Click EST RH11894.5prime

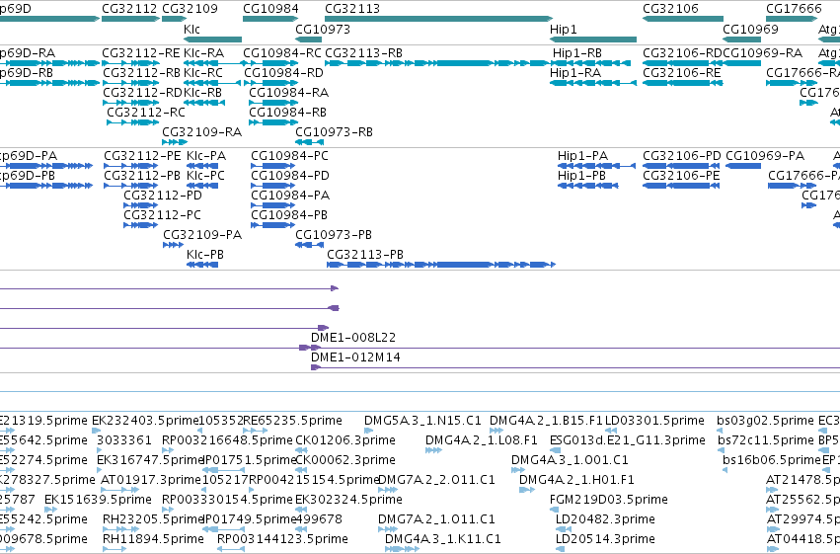115,549
